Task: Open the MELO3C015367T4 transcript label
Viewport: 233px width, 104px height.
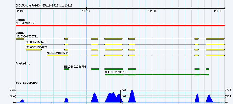Action: (x=58, y=53)
